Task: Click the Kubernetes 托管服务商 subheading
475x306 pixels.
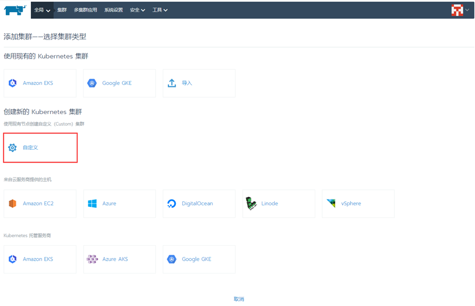Action: (x=27, y=236)
